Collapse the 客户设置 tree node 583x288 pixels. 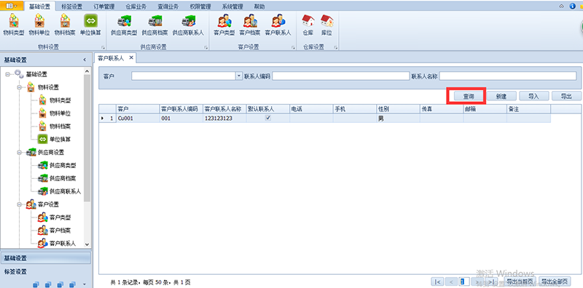20,204
